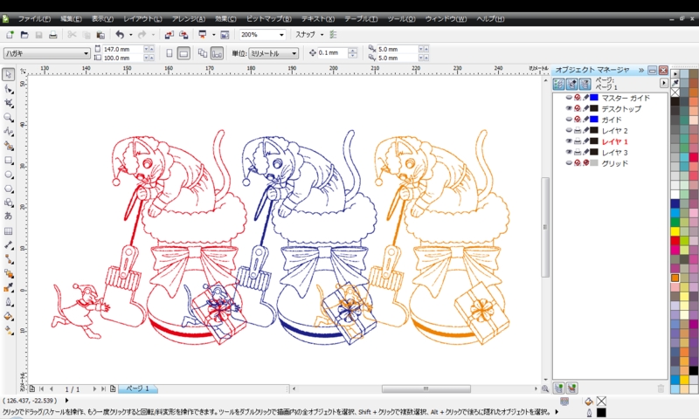Open the ハガキ paper size dropdown
Screen dimensions: 699x419
click(x=86, y=53)
